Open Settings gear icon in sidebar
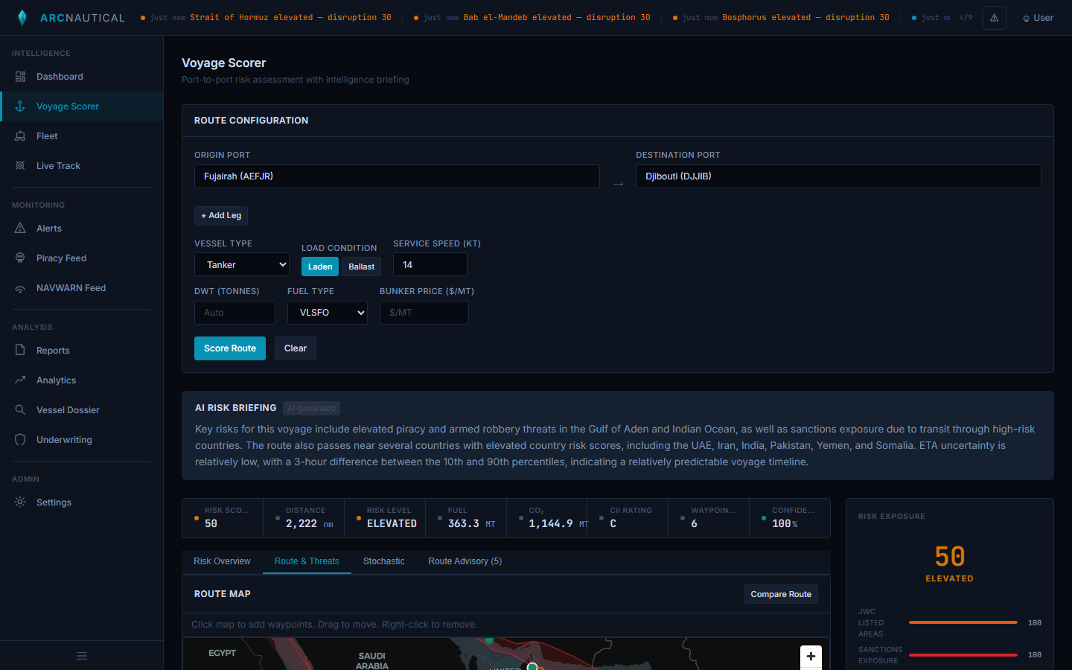Image resolution: width=1072 pixels, height=670 pixels. (20, 502)
